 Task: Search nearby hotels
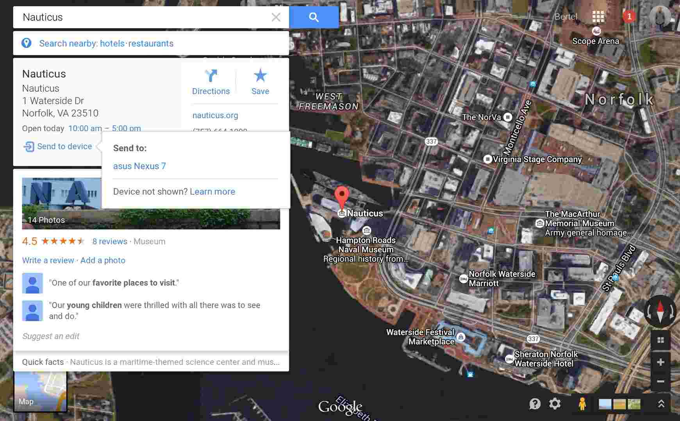click(112, 43)
